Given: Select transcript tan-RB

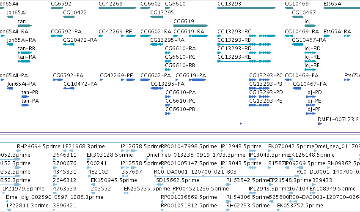Looking at the screenshot, I should click(26, 49).
